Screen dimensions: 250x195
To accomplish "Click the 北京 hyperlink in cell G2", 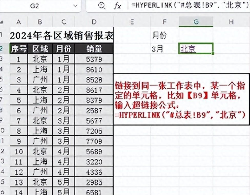I will [188, 49].
